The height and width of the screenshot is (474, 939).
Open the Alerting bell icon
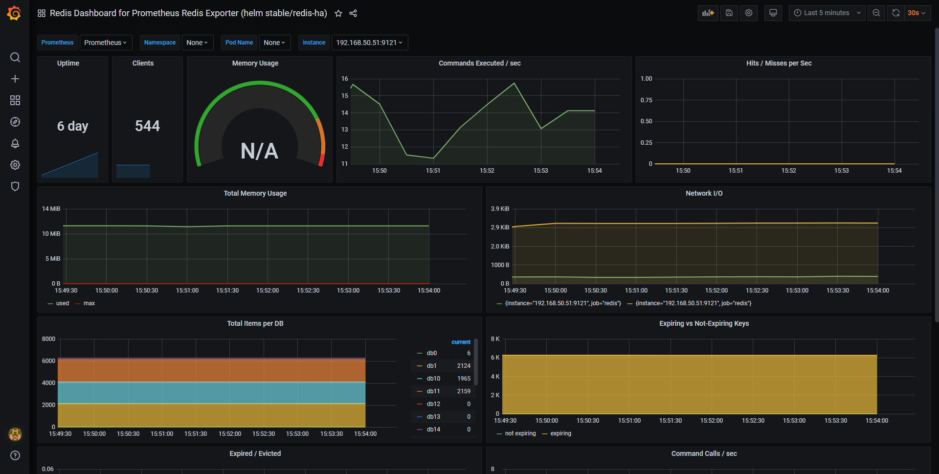15,143
